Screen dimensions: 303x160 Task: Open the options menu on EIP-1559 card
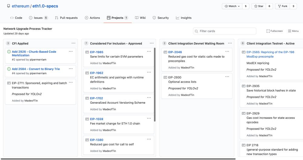(149, 118)
